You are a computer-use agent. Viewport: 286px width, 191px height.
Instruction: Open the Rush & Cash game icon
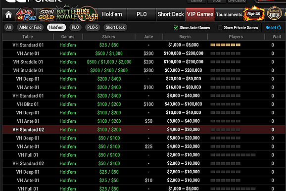pyautogui.click(x=87, y=14)
